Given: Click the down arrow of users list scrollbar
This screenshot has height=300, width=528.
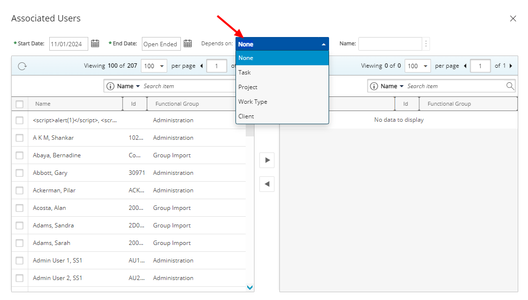Looking at the screenshot, I should point(250,287).
